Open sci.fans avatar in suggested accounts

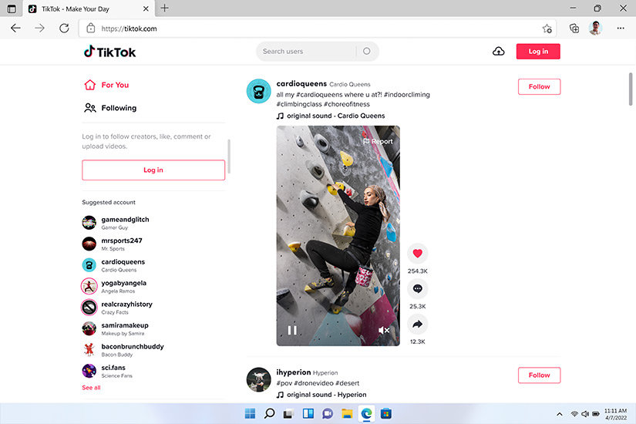89,371
